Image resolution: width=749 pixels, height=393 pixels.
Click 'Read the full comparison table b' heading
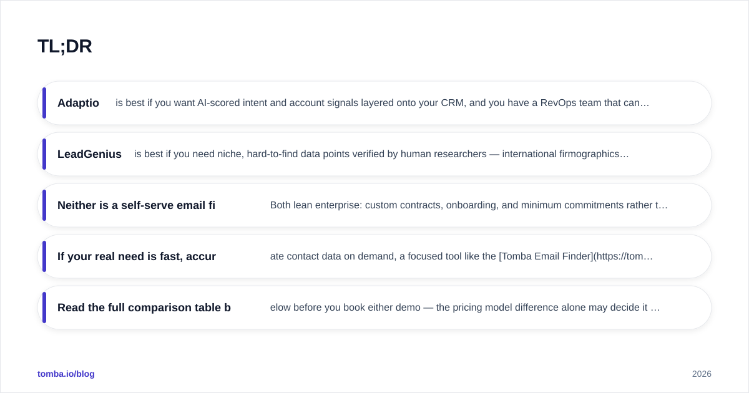click(144, 308)
